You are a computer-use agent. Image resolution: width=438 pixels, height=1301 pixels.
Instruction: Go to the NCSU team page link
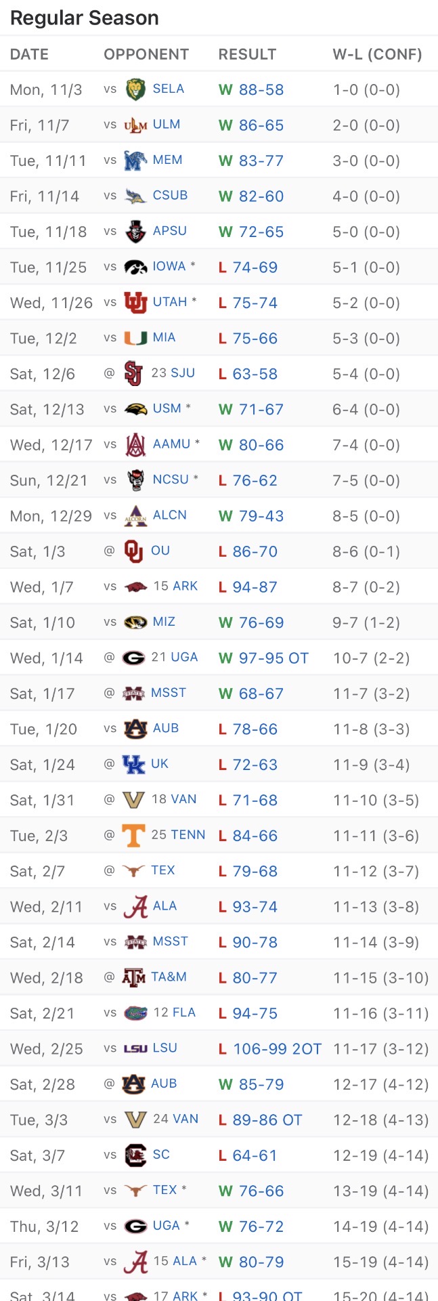pos(171,479)
